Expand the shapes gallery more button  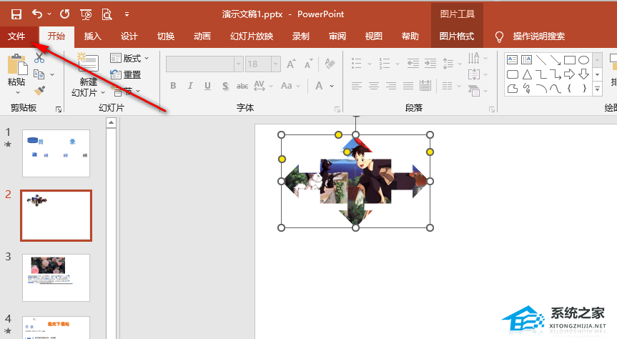[597, 89]
